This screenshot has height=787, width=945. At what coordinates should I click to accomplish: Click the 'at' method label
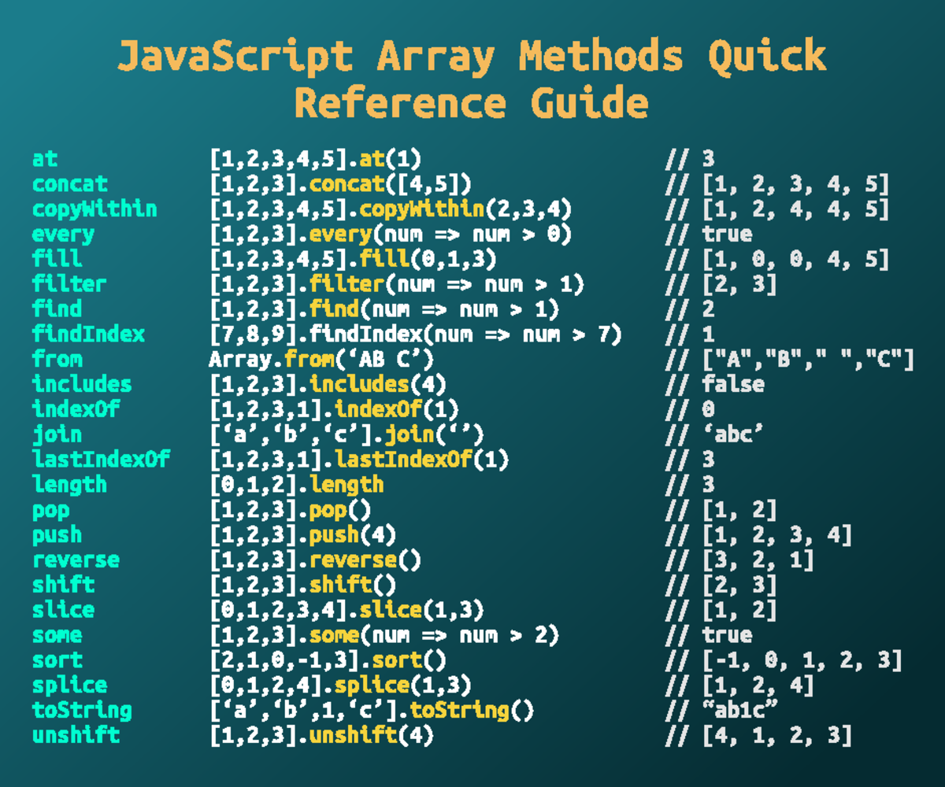(45, 159)
